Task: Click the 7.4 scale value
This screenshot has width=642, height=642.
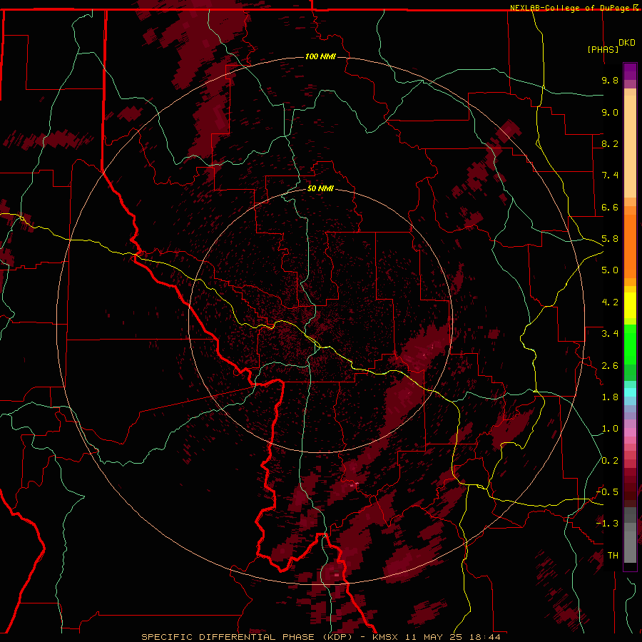Action: pyautogui.click(x=610, y=175)
